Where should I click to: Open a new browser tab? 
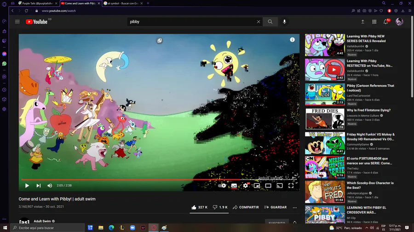tap(148, 3)
